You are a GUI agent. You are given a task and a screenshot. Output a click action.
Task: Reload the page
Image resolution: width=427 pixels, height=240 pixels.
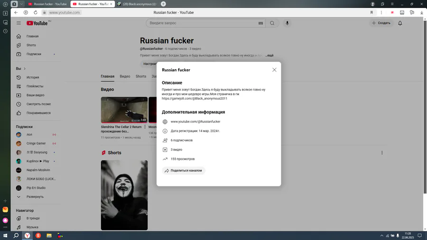36,12
